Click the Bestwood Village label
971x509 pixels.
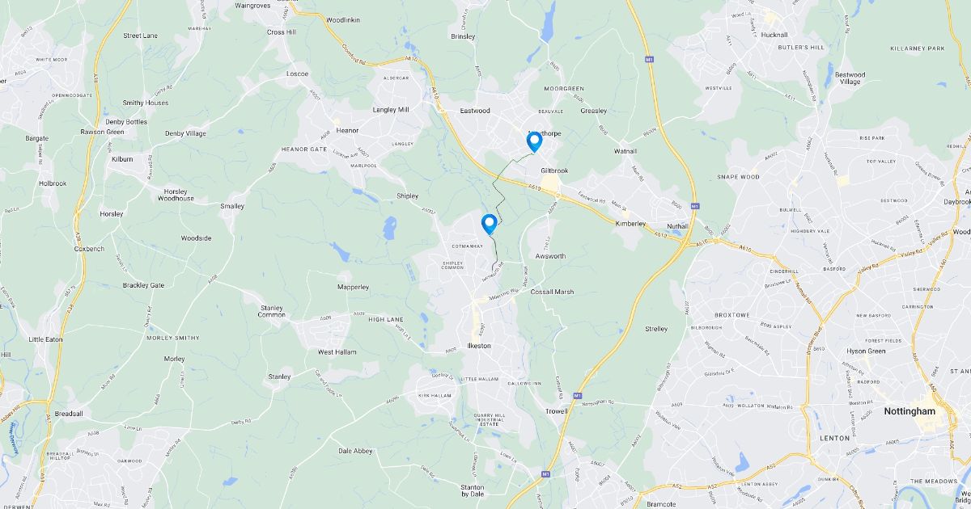coord(850,78)
